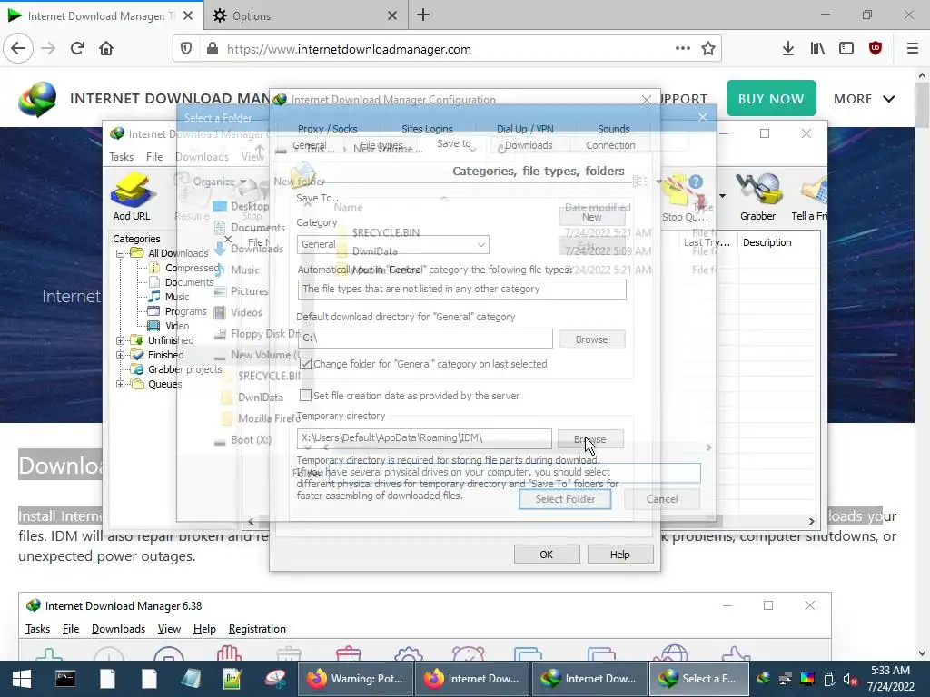Image resolution: width=930 pixels, height=697 pixels.
Task: Select Pictures in folder dialog tree
Action: [249, 291]
